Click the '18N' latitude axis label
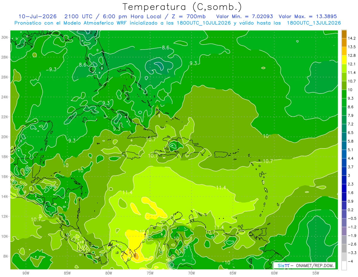This screenshot has width=358, height=277. pyautogui.click(x=5, y=157)
